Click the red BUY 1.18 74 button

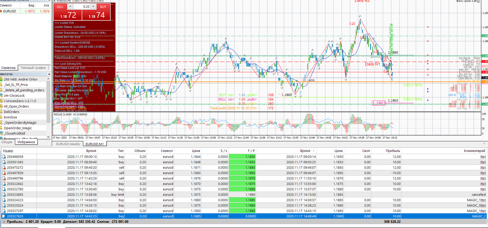click(x=98, y=15)
